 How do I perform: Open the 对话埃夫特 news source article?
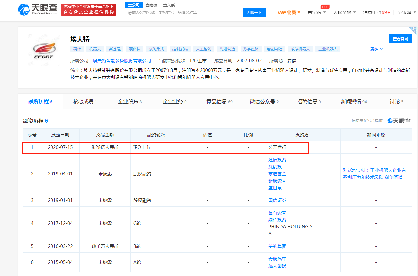pyautogui.click(x=375, y=174)
